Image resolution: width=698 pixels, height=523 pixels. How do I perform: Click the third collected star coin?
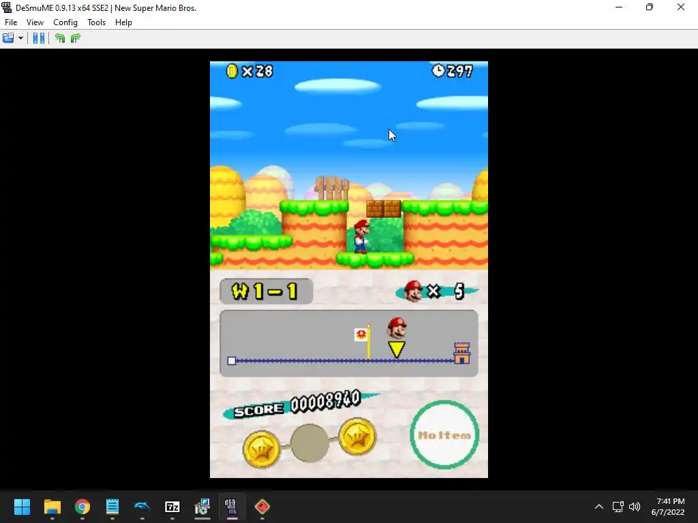coord(357,437)
